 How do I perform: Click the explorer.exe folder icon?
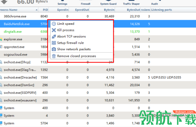click(1, 39)
